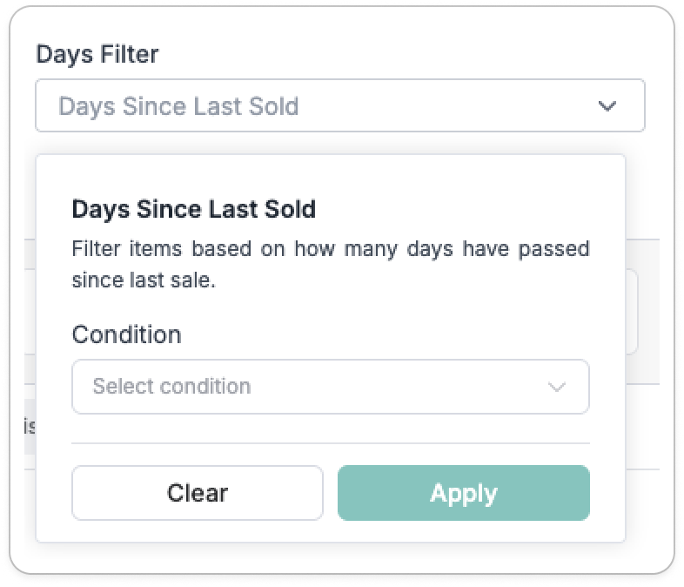Click the word 'Apply' on the teal button

coord(463,493)
